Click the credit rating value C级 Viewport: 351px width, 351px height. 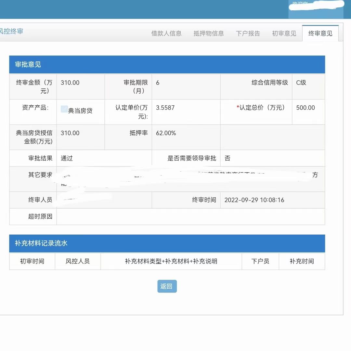301,83
